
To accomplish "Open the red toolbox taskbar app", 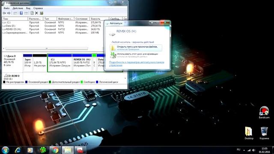I will pos(80,150).
